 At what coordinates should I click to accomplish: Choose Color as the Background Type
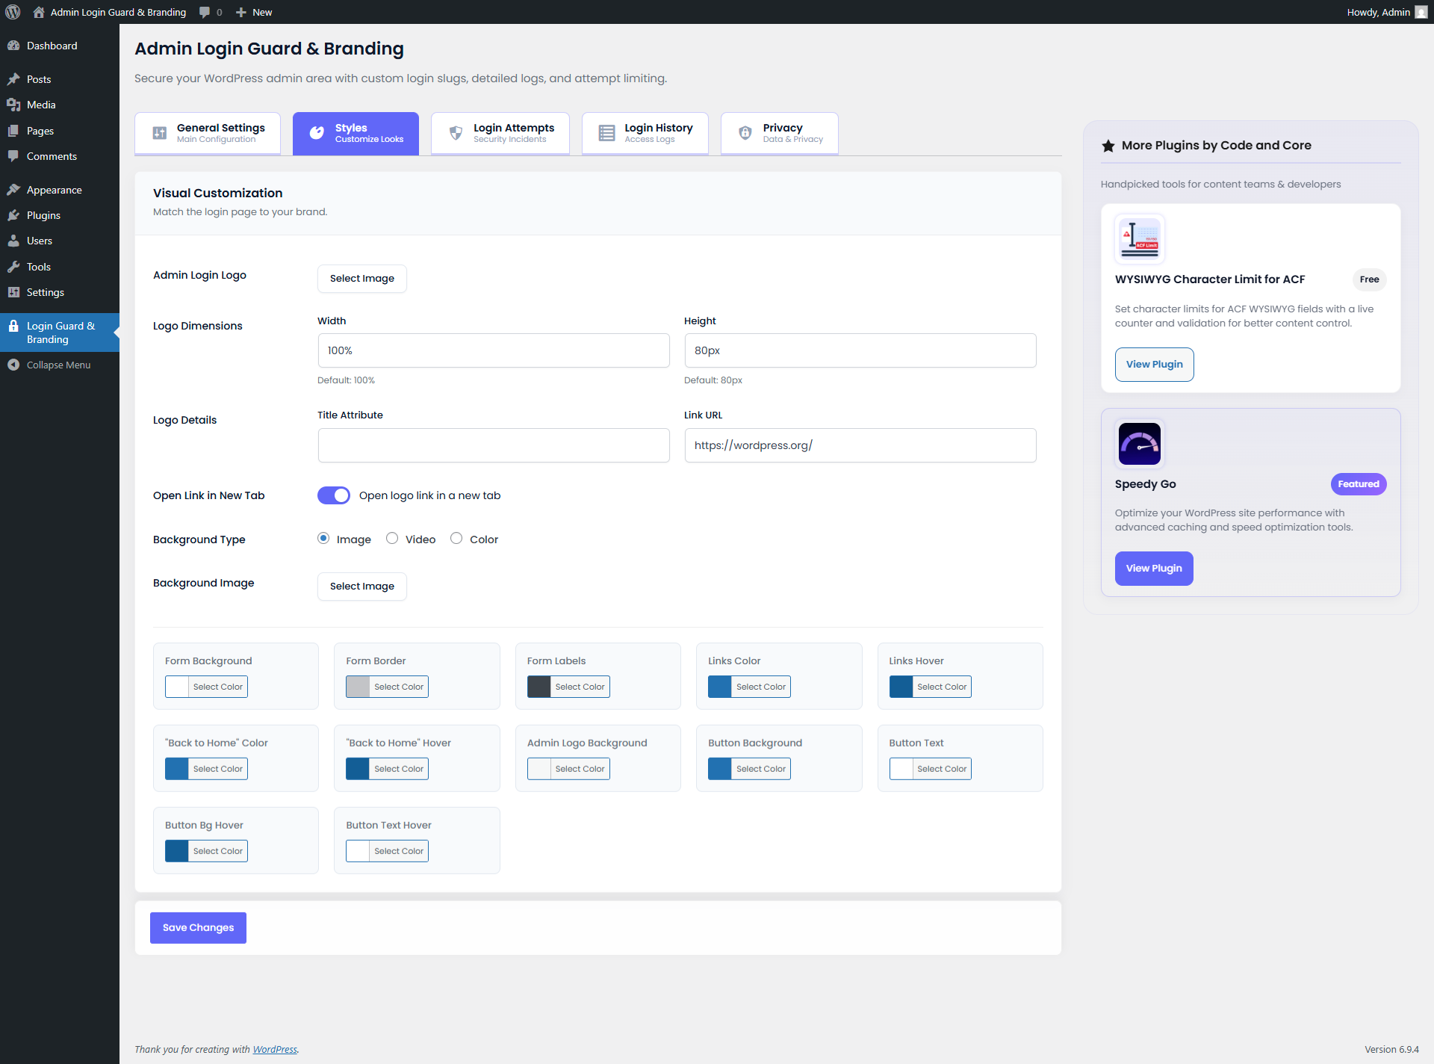tap(456, 538)
